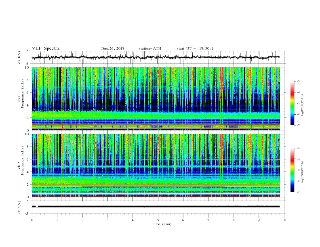Click the 'start UT = 18:30:1' text
This screenshot has height=247, width=320.
195,48
